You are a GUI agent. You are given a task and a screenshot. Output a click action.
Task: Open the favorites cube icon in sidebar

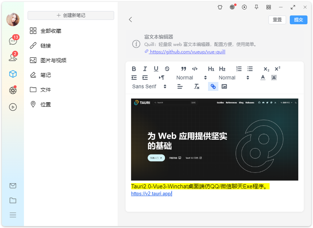point(13,74)
